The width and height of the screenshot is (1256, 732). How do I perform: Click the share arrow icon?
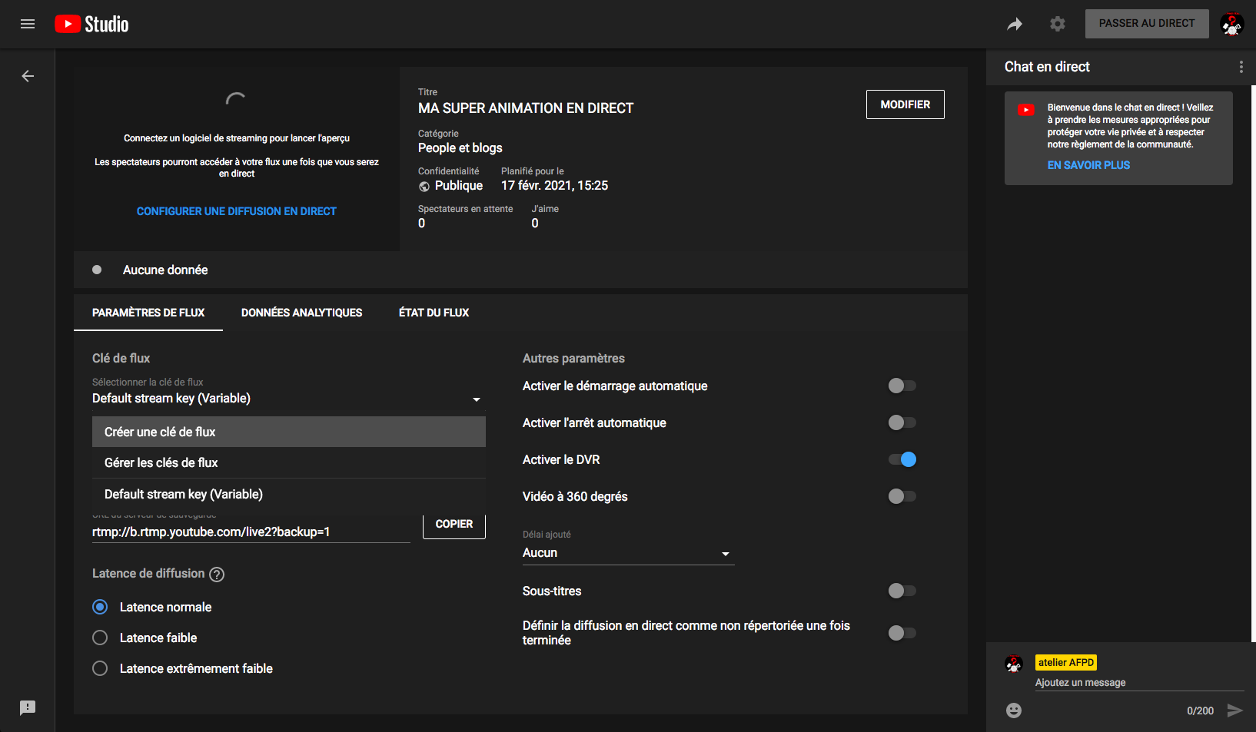tap(1015, 25)
